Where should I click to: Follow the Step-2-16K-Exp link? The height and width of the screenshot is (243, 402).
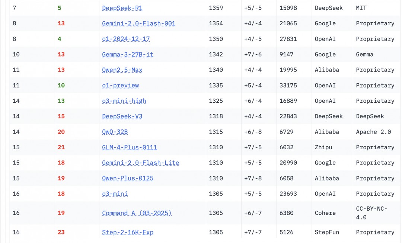point(128,232)
